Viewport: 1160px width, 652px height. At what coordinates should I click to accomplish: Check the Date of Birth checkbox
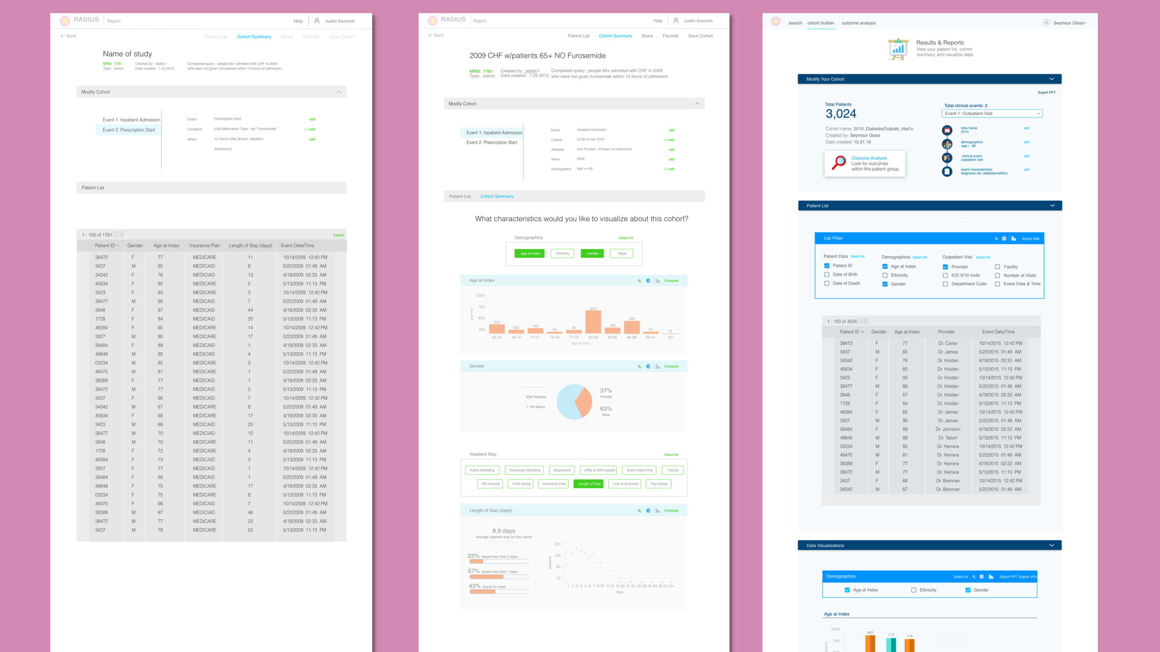(827, 275)
